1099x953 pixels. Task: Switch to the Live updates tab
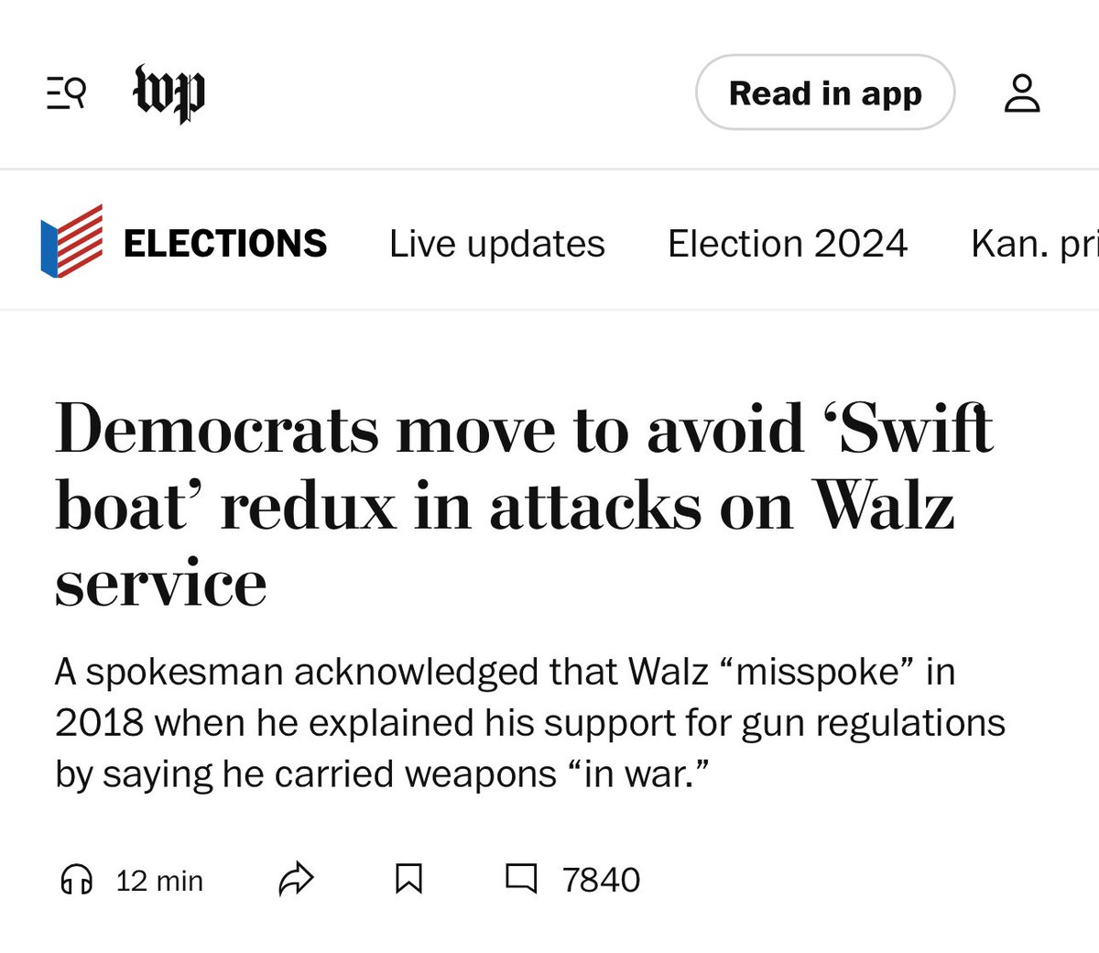(496, 244)
